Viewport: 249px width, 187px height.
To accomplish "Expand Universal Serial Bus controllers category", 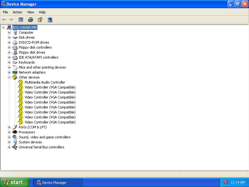I will click(x=9, y=147).
